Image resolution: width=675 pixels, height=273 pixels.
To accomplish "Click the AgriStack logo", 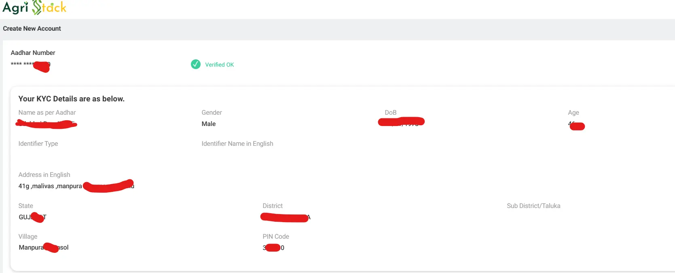I will 34,7.
